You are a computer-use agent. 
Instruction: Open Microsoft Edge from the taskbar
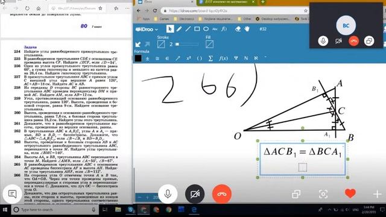194,210
